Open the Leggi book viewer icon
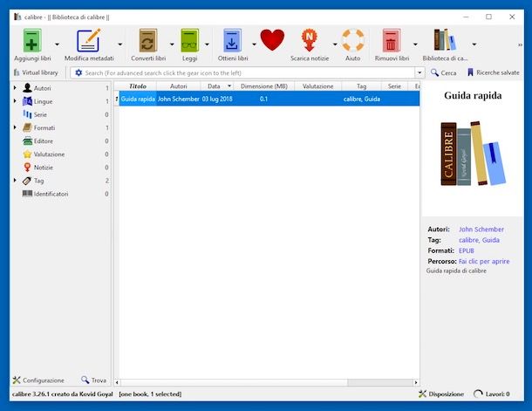The image size is (532, 411). coord(189,41)
